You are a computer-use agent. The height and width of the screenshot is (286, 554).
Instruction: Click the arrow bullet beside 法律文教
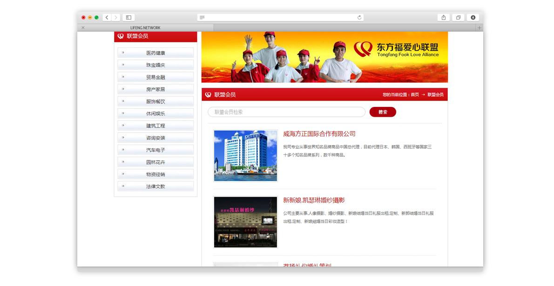tap(123, 186)
